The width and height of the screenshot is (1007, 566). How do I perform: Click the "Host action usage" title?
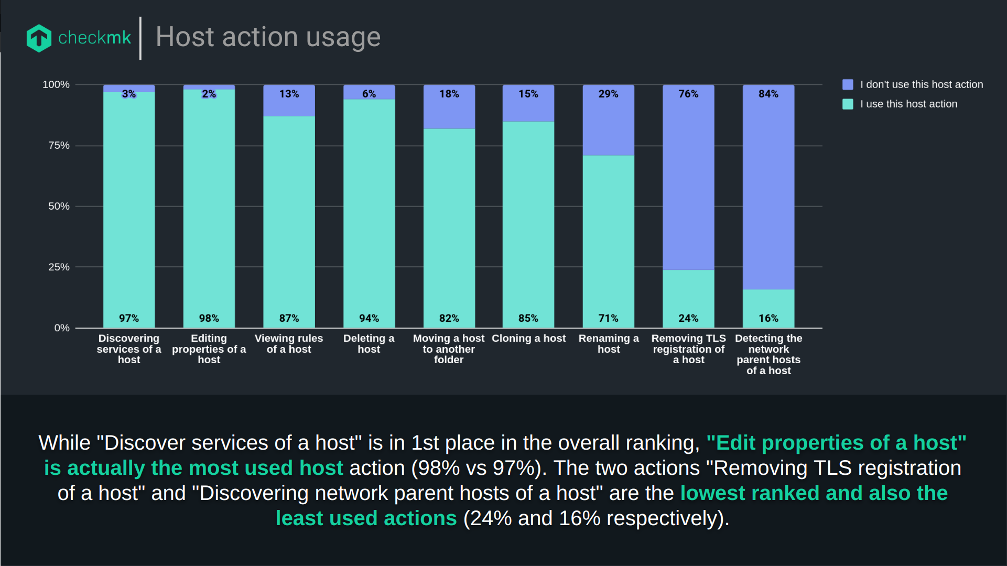tap(268, 37)
